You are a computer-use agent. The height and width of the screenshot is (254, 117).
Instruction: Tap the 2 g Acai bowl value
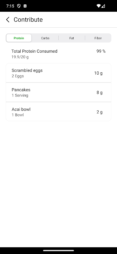100,112
